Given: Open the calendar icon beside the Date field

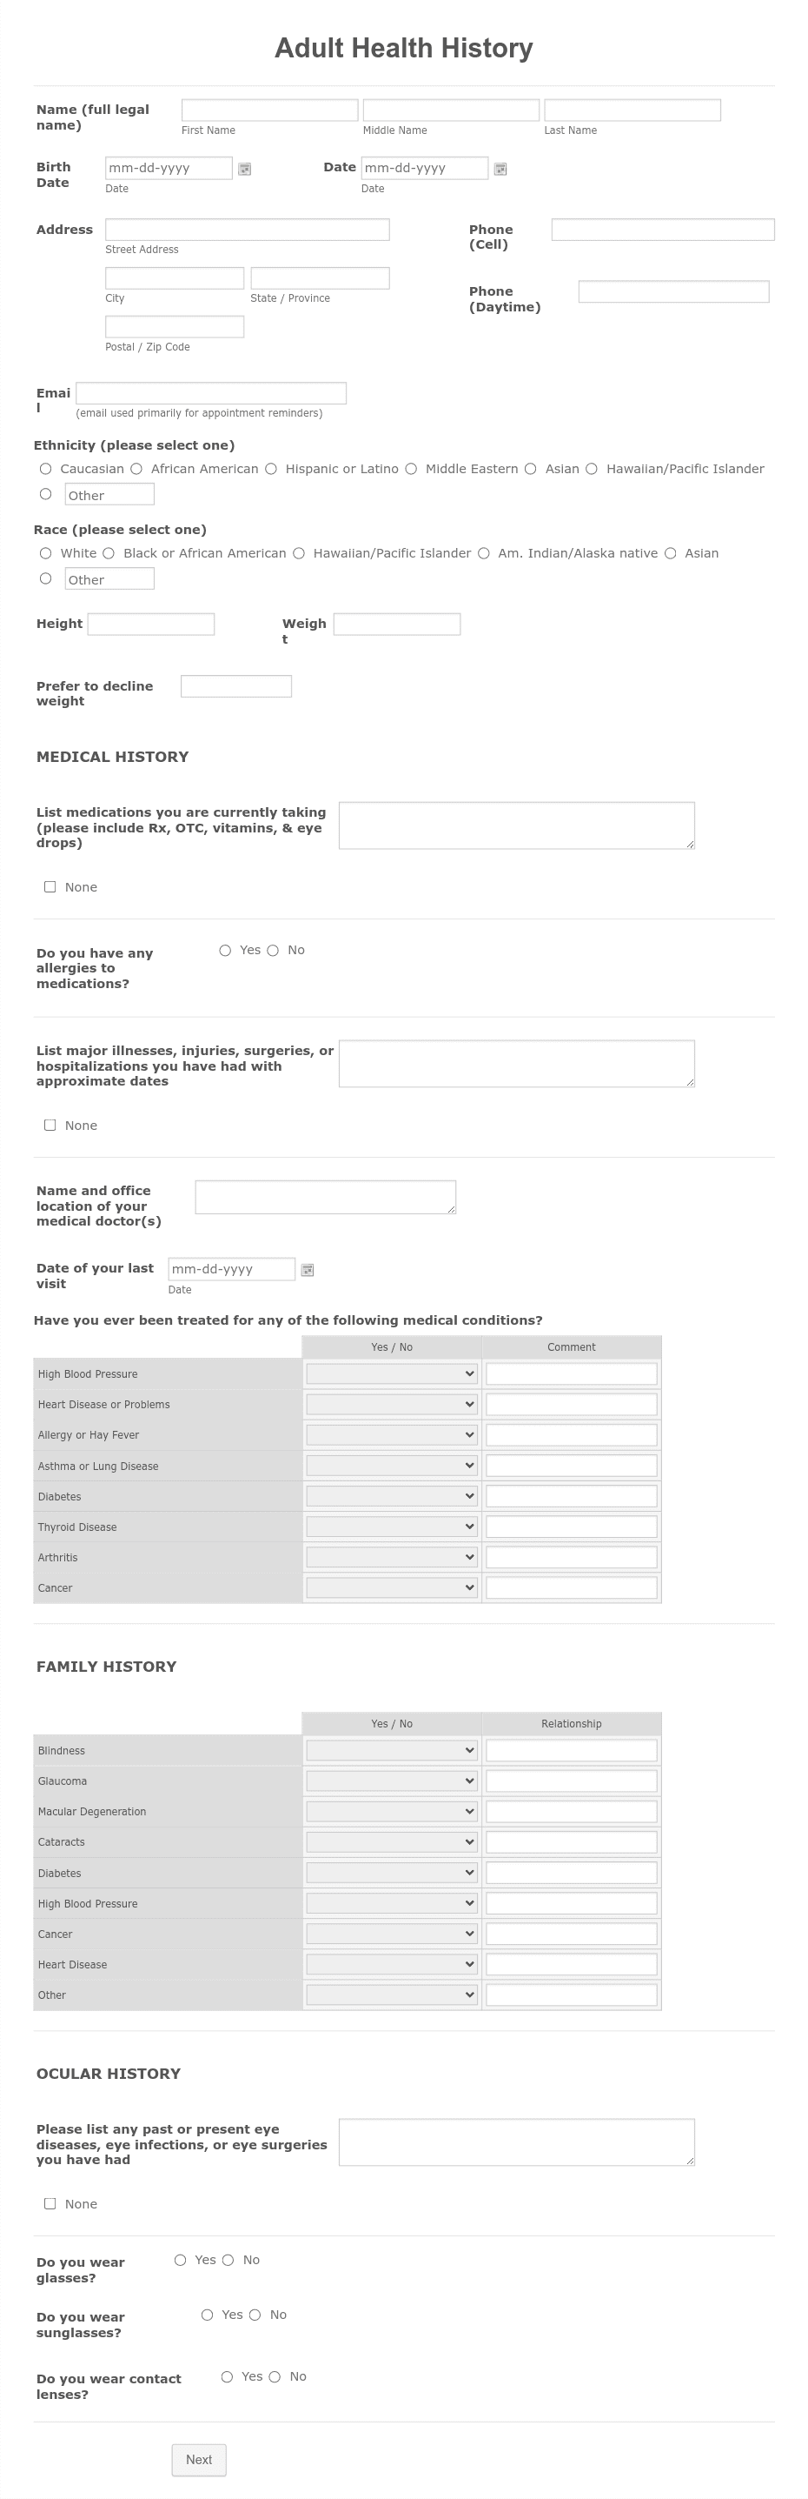Looking at the screenshot, I should point(500,168).
